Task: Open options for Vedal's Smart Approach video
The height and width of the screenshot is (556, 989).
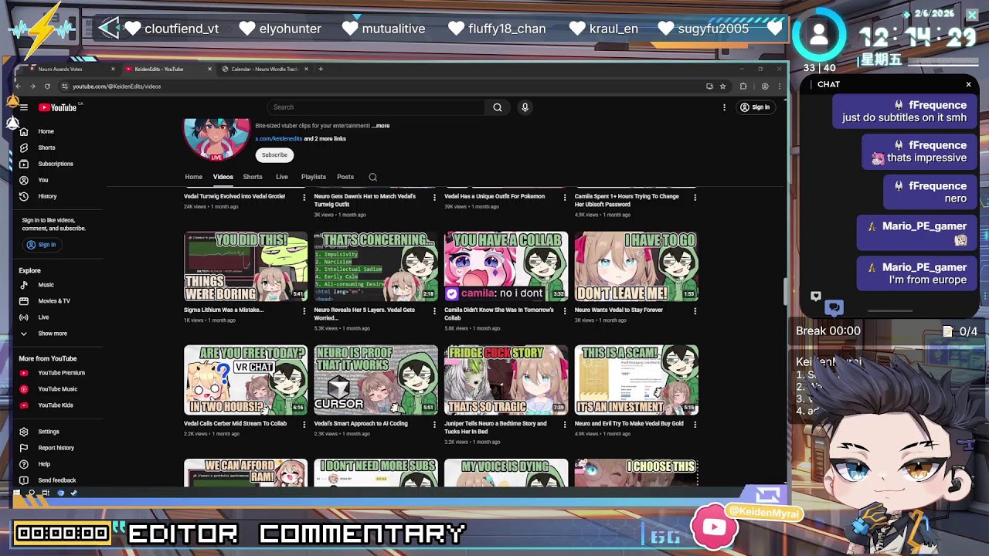Action: (434, 425)
